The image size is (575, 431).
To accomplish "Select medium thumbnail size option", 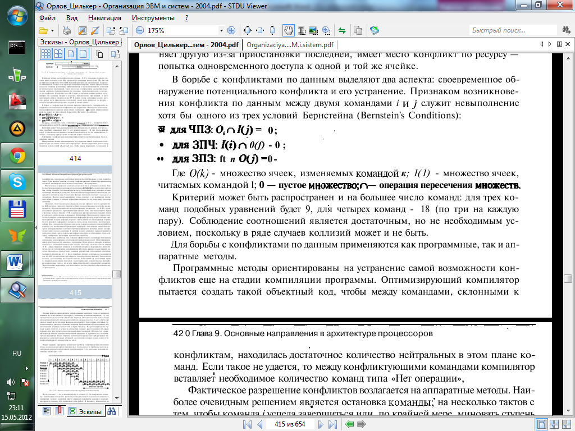I will [70, 54].
